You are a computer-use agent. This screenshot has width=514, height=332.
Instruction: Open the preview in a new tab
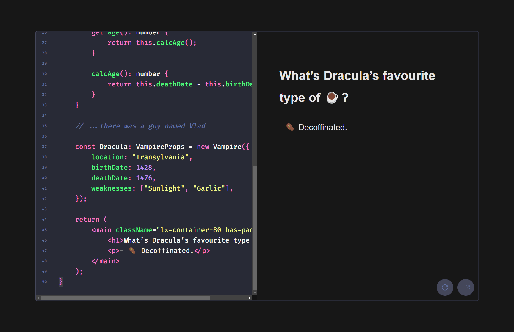click(x=466, y=287)
